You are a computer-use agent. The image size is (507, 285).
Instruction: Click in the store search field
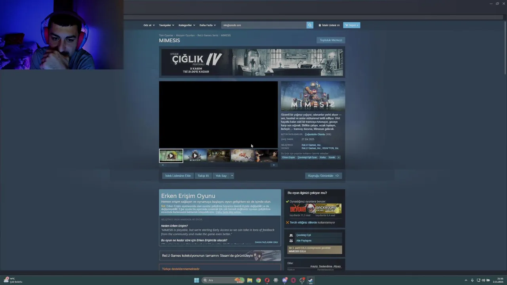pyautogui.click(x=264, y=25)
